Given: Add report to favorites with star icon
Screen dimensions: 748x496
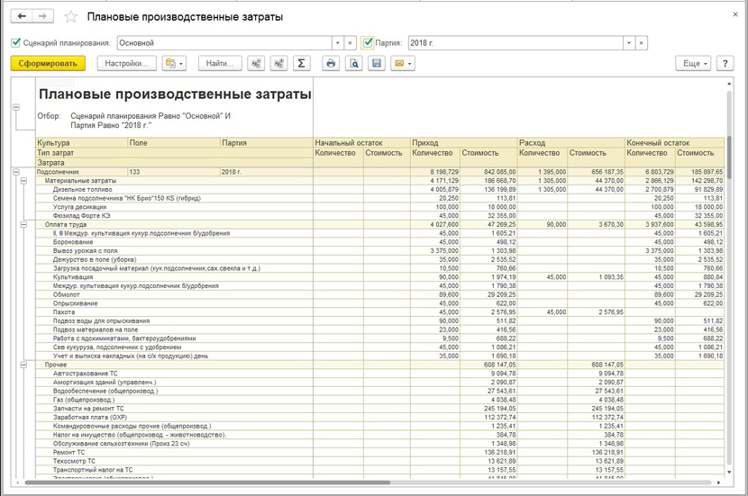Looking at the screenshot, I should coord(71,17).
